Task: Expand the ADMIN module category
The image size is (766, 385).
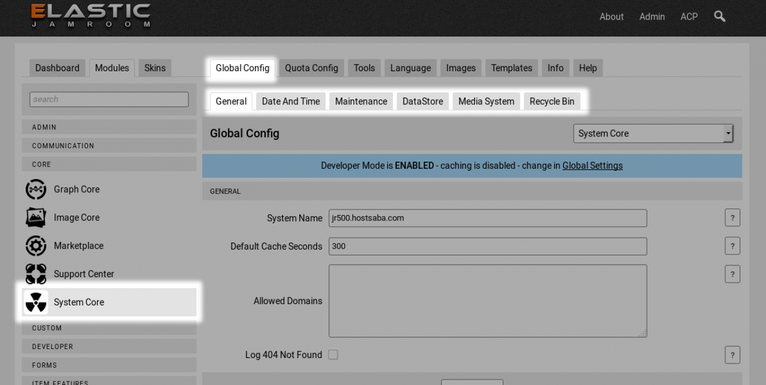Action: 109,127
